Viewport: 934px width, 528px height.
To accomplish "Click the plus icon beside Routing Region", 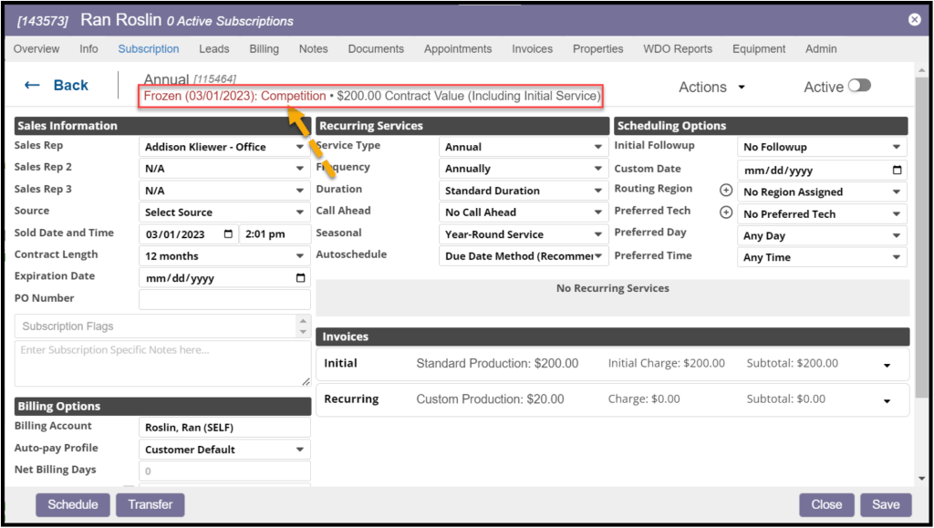I will 726,191.
